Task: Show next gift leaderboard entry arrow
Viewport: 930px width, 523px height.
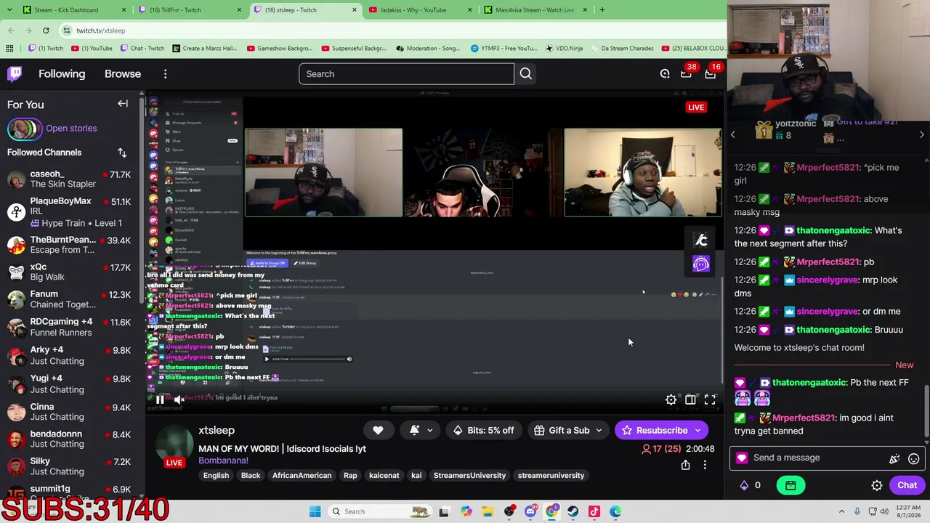Action: [x=922, y=134]
